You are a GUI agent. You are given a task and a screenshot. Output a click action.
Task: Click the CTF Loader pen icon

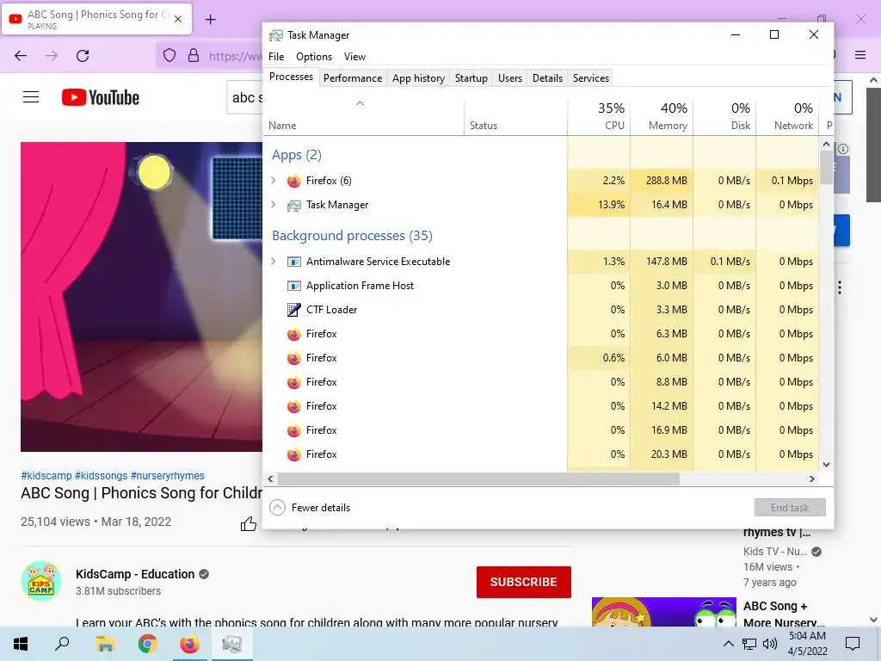pyautogui.click(x=293, y=310)
